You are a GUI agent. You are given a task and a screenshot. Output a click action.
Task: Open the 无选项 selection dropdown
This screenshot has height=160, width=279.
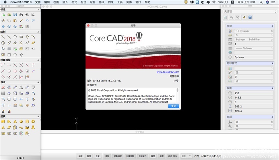coord(250,11)
